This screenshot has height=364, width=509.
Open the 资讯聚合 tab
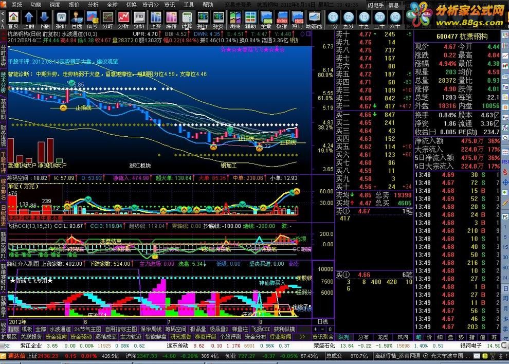tap(323, 337)
